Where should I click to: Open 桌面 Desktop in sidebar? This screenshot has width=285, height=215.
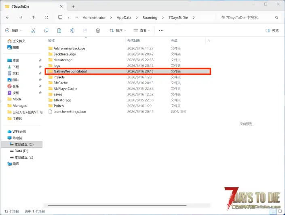coord(13,60)
